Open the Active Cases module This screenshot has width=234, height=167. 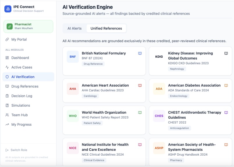pos(28,67)
